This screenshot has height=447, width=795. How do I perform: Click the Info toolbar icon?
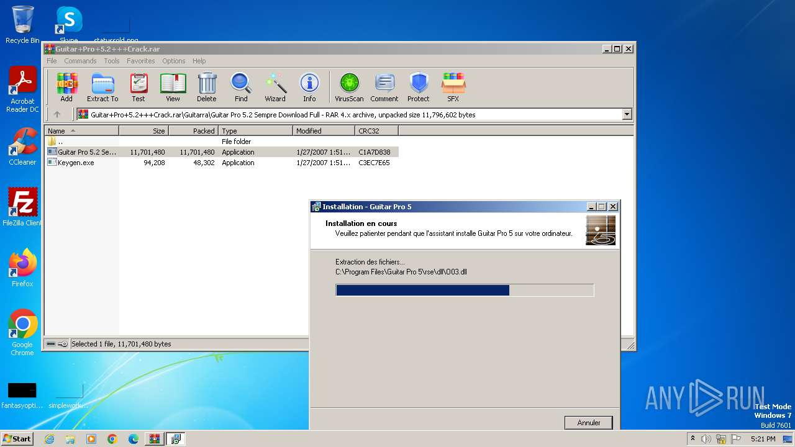[309, 87]
